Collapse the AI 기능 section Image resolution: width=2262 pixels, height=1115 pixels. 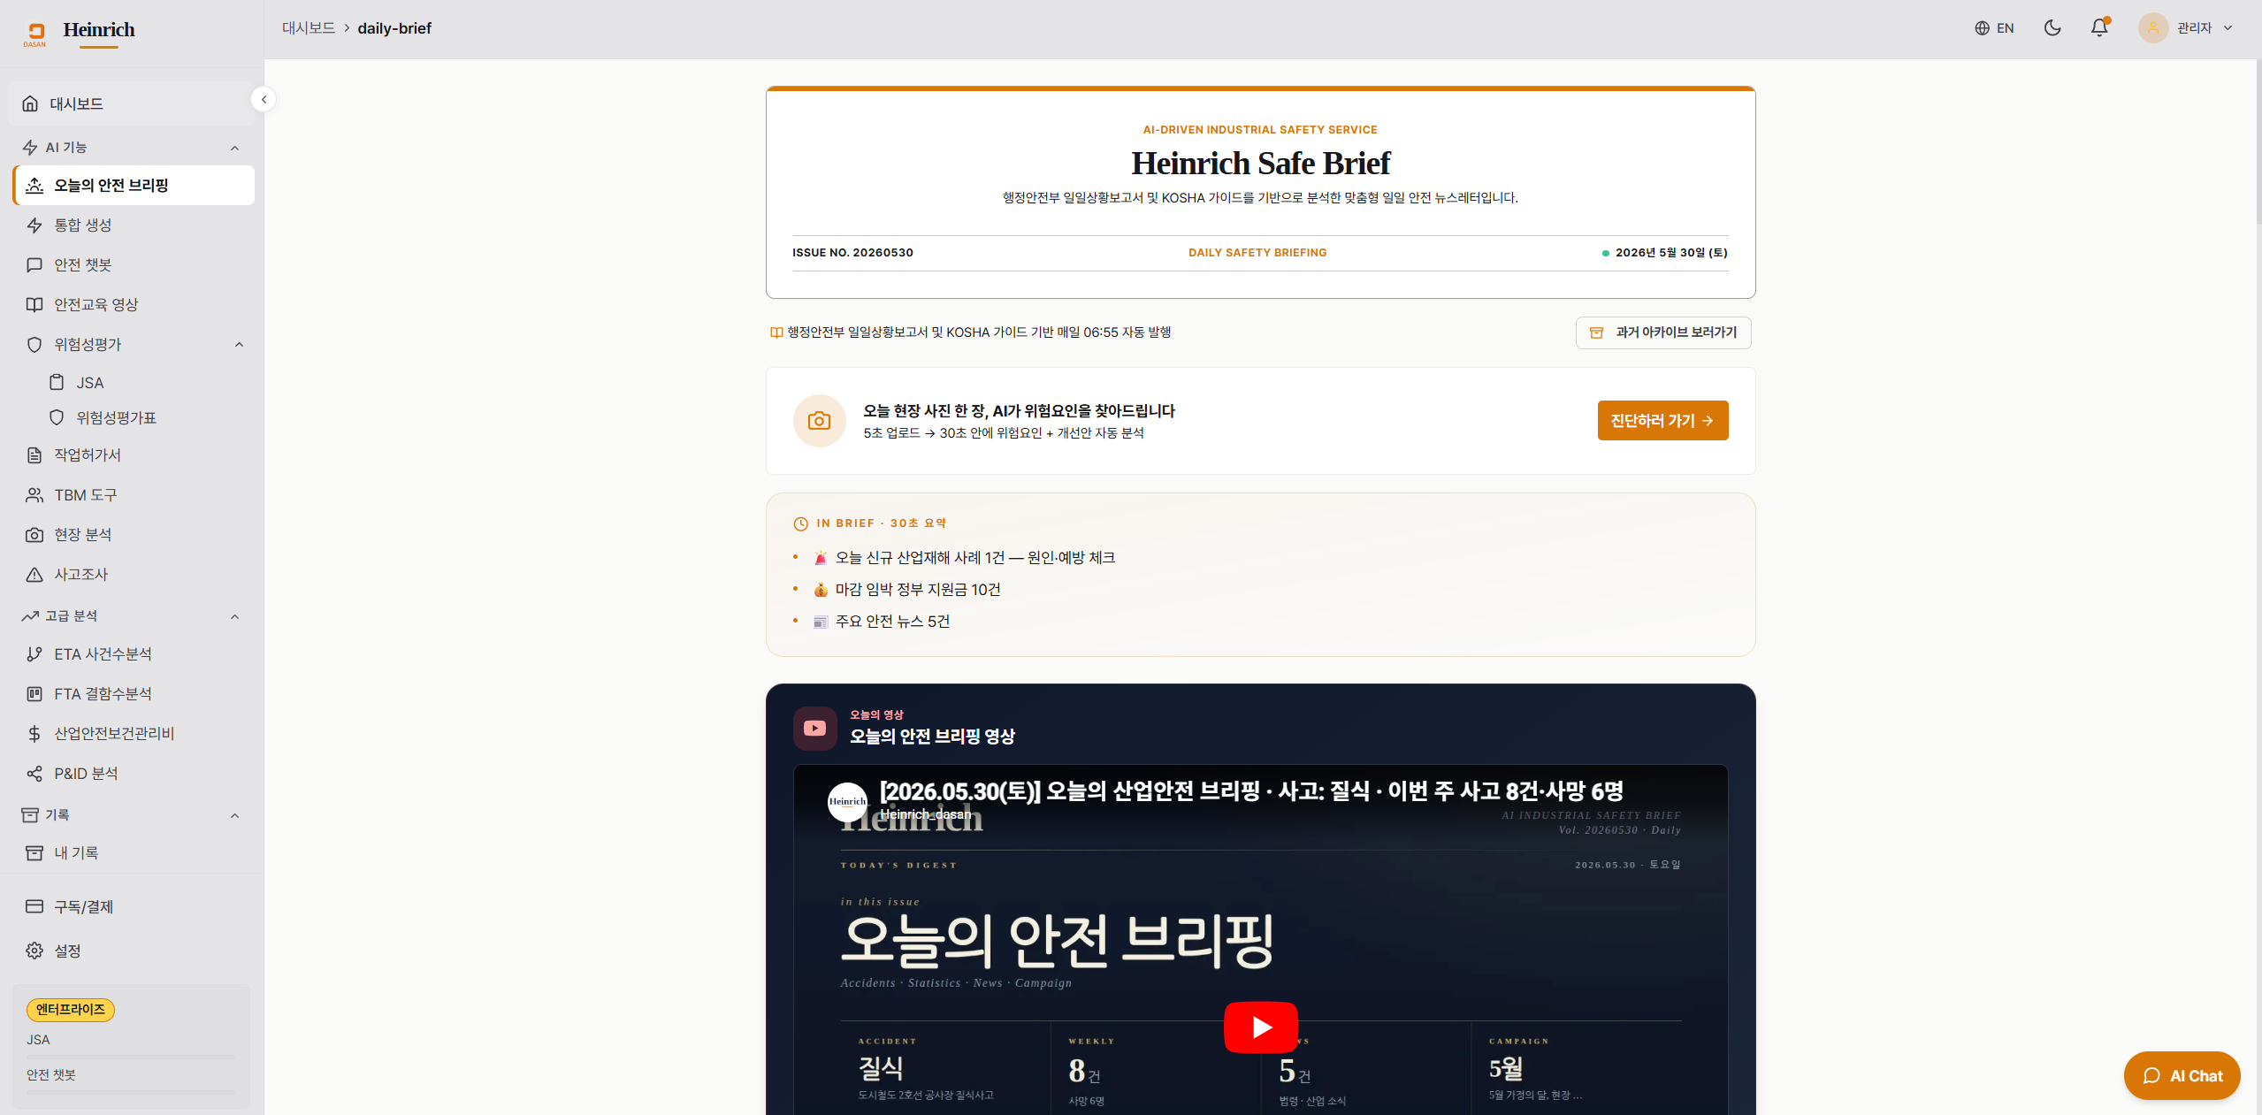234,148
